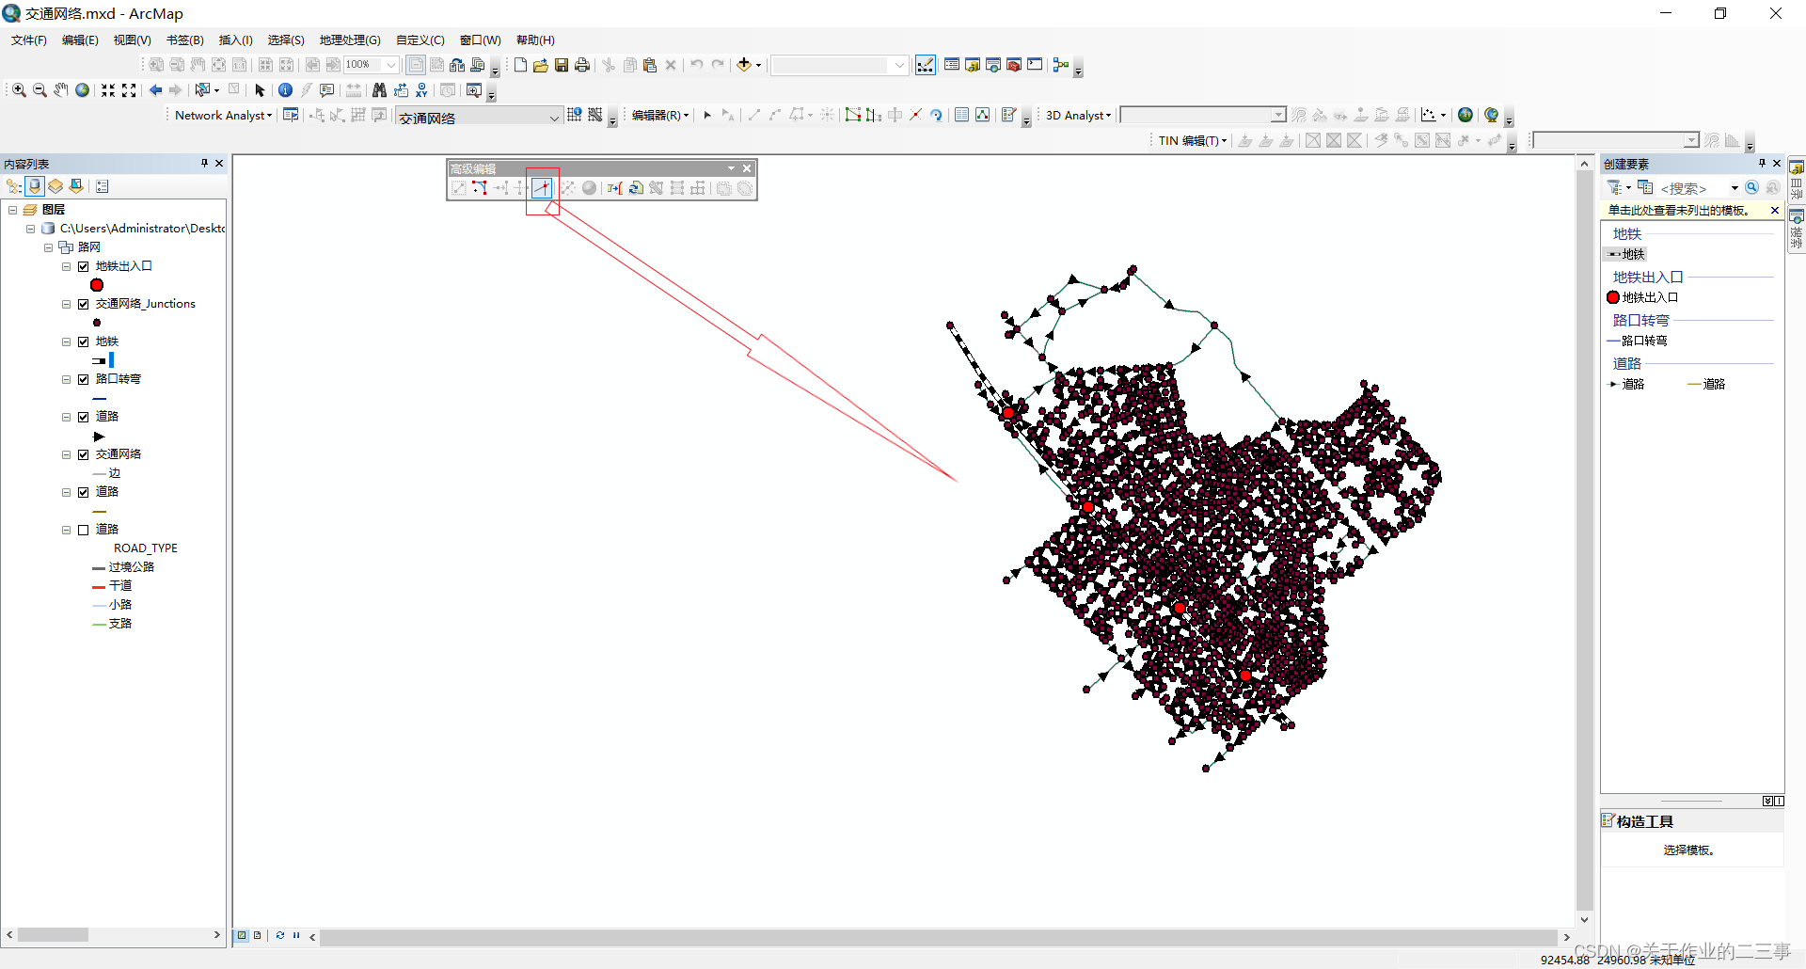Open the ModelBuilder window icon
Screen dimensions: 1806x969
pyautogui.click(x=1061, y=65)
